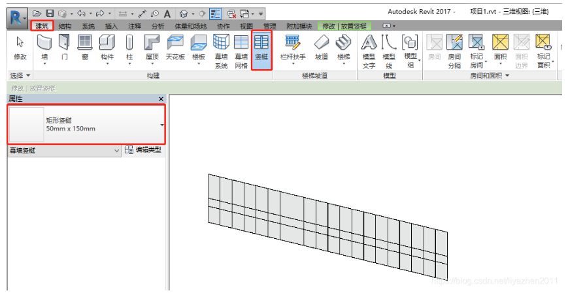Screen dimensions: 568x295
Task: Click the 编辑类型 (Edit Type) button
Action: (142, 150)
